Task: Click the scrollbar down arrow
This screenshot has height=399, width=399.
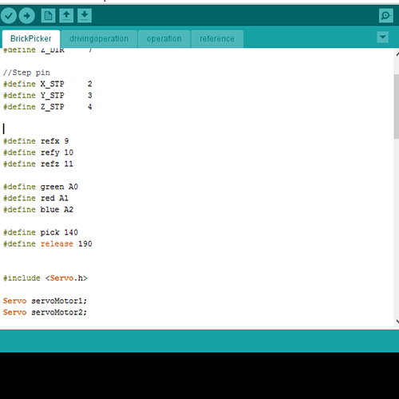Action: [397, 322]
